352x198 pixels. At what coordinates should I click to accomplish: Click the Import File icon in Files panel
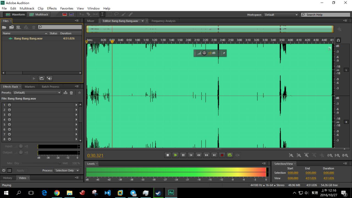coord(12,27)
